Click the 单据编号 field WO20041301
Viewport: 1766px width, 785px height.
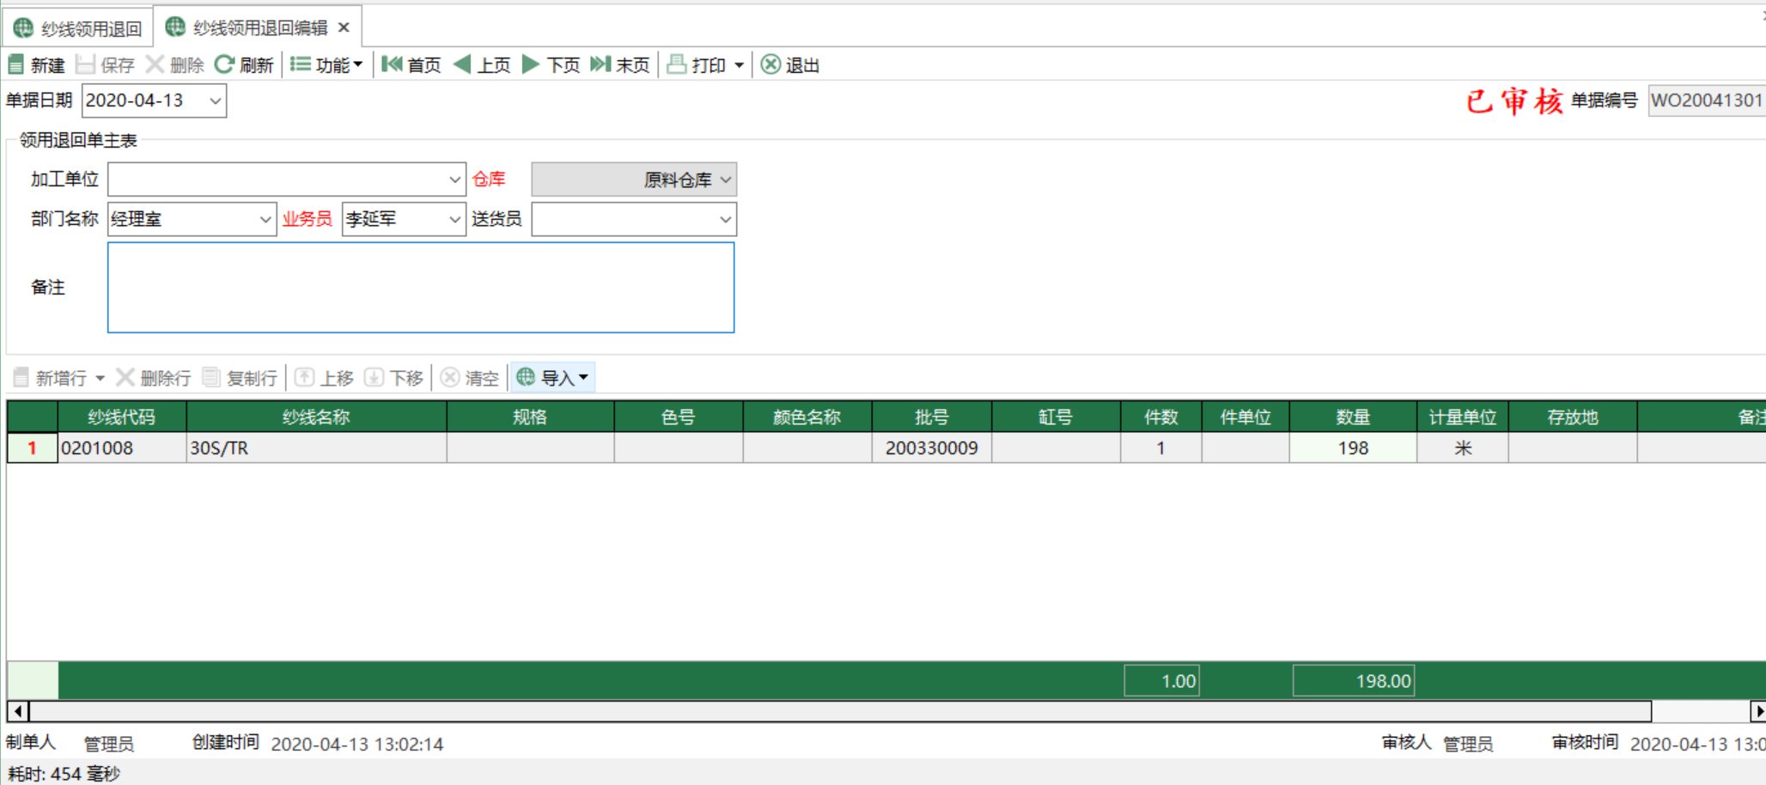(x=1706, y=100)
